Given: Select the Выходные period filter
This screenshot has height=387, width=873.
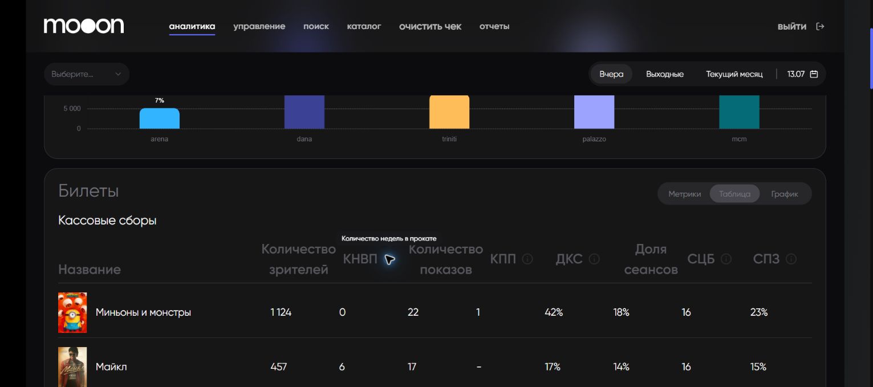Looking at the screenshot, I should coord(665,74).
